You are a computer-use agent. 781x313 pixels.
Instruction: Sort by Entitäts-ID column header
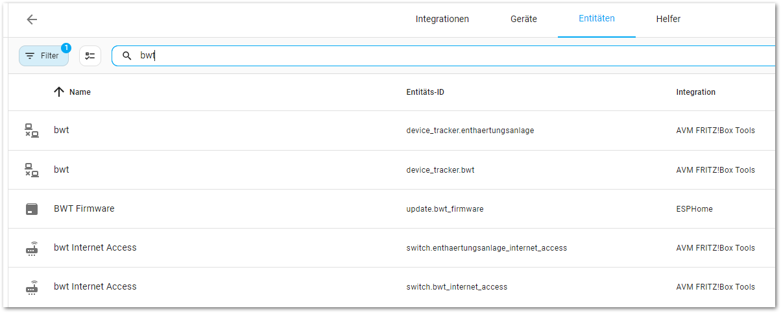425,92
